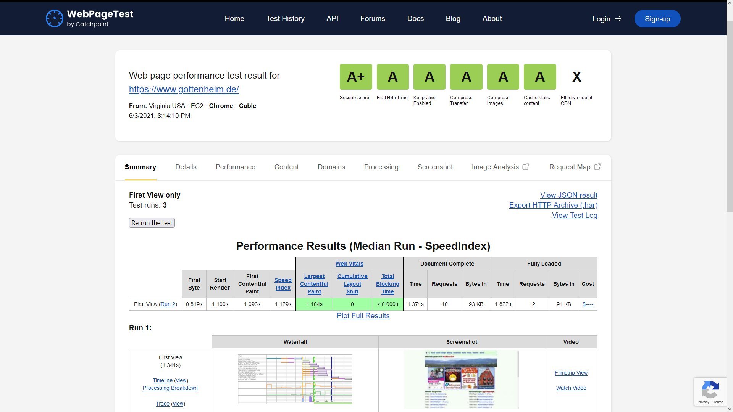733x412 pixels.
Task: Click the reCAPTCHA badge icon
Action: coord(710,390)
